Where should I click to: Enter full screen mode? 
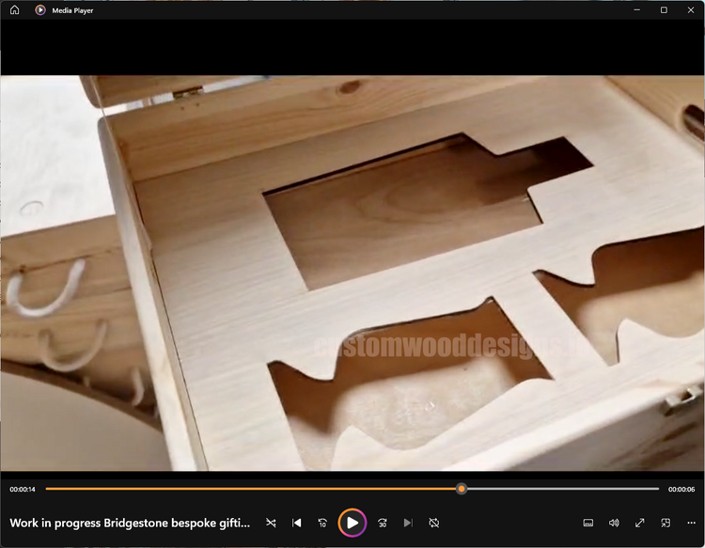tap(639, 523)
